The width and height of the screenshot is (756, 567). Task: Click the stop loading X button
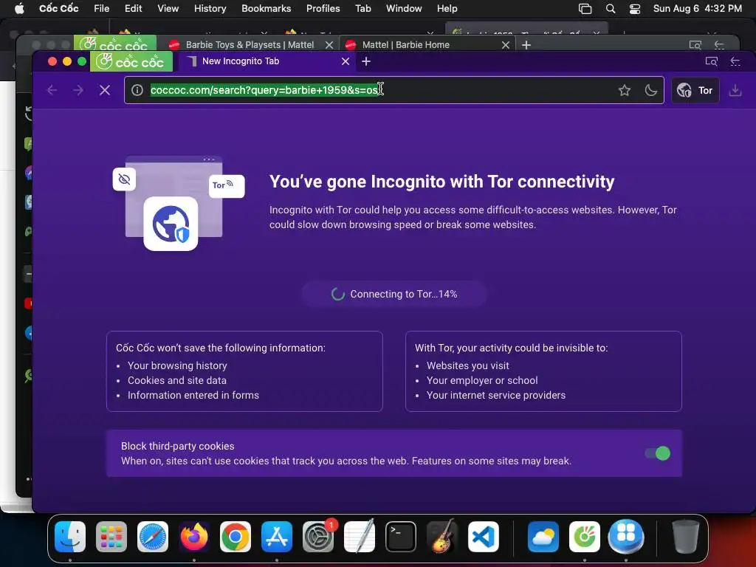(x=105, y=90)
